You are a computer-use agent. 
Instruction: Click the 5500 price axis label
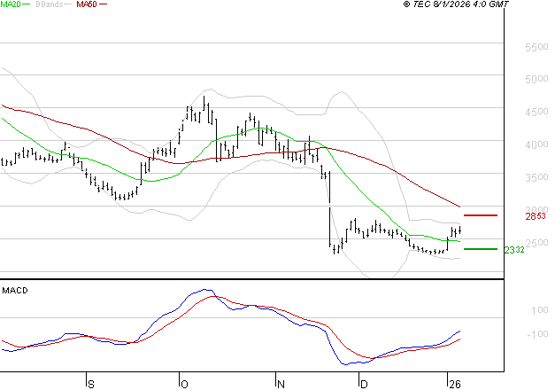(x=536, y=47)
